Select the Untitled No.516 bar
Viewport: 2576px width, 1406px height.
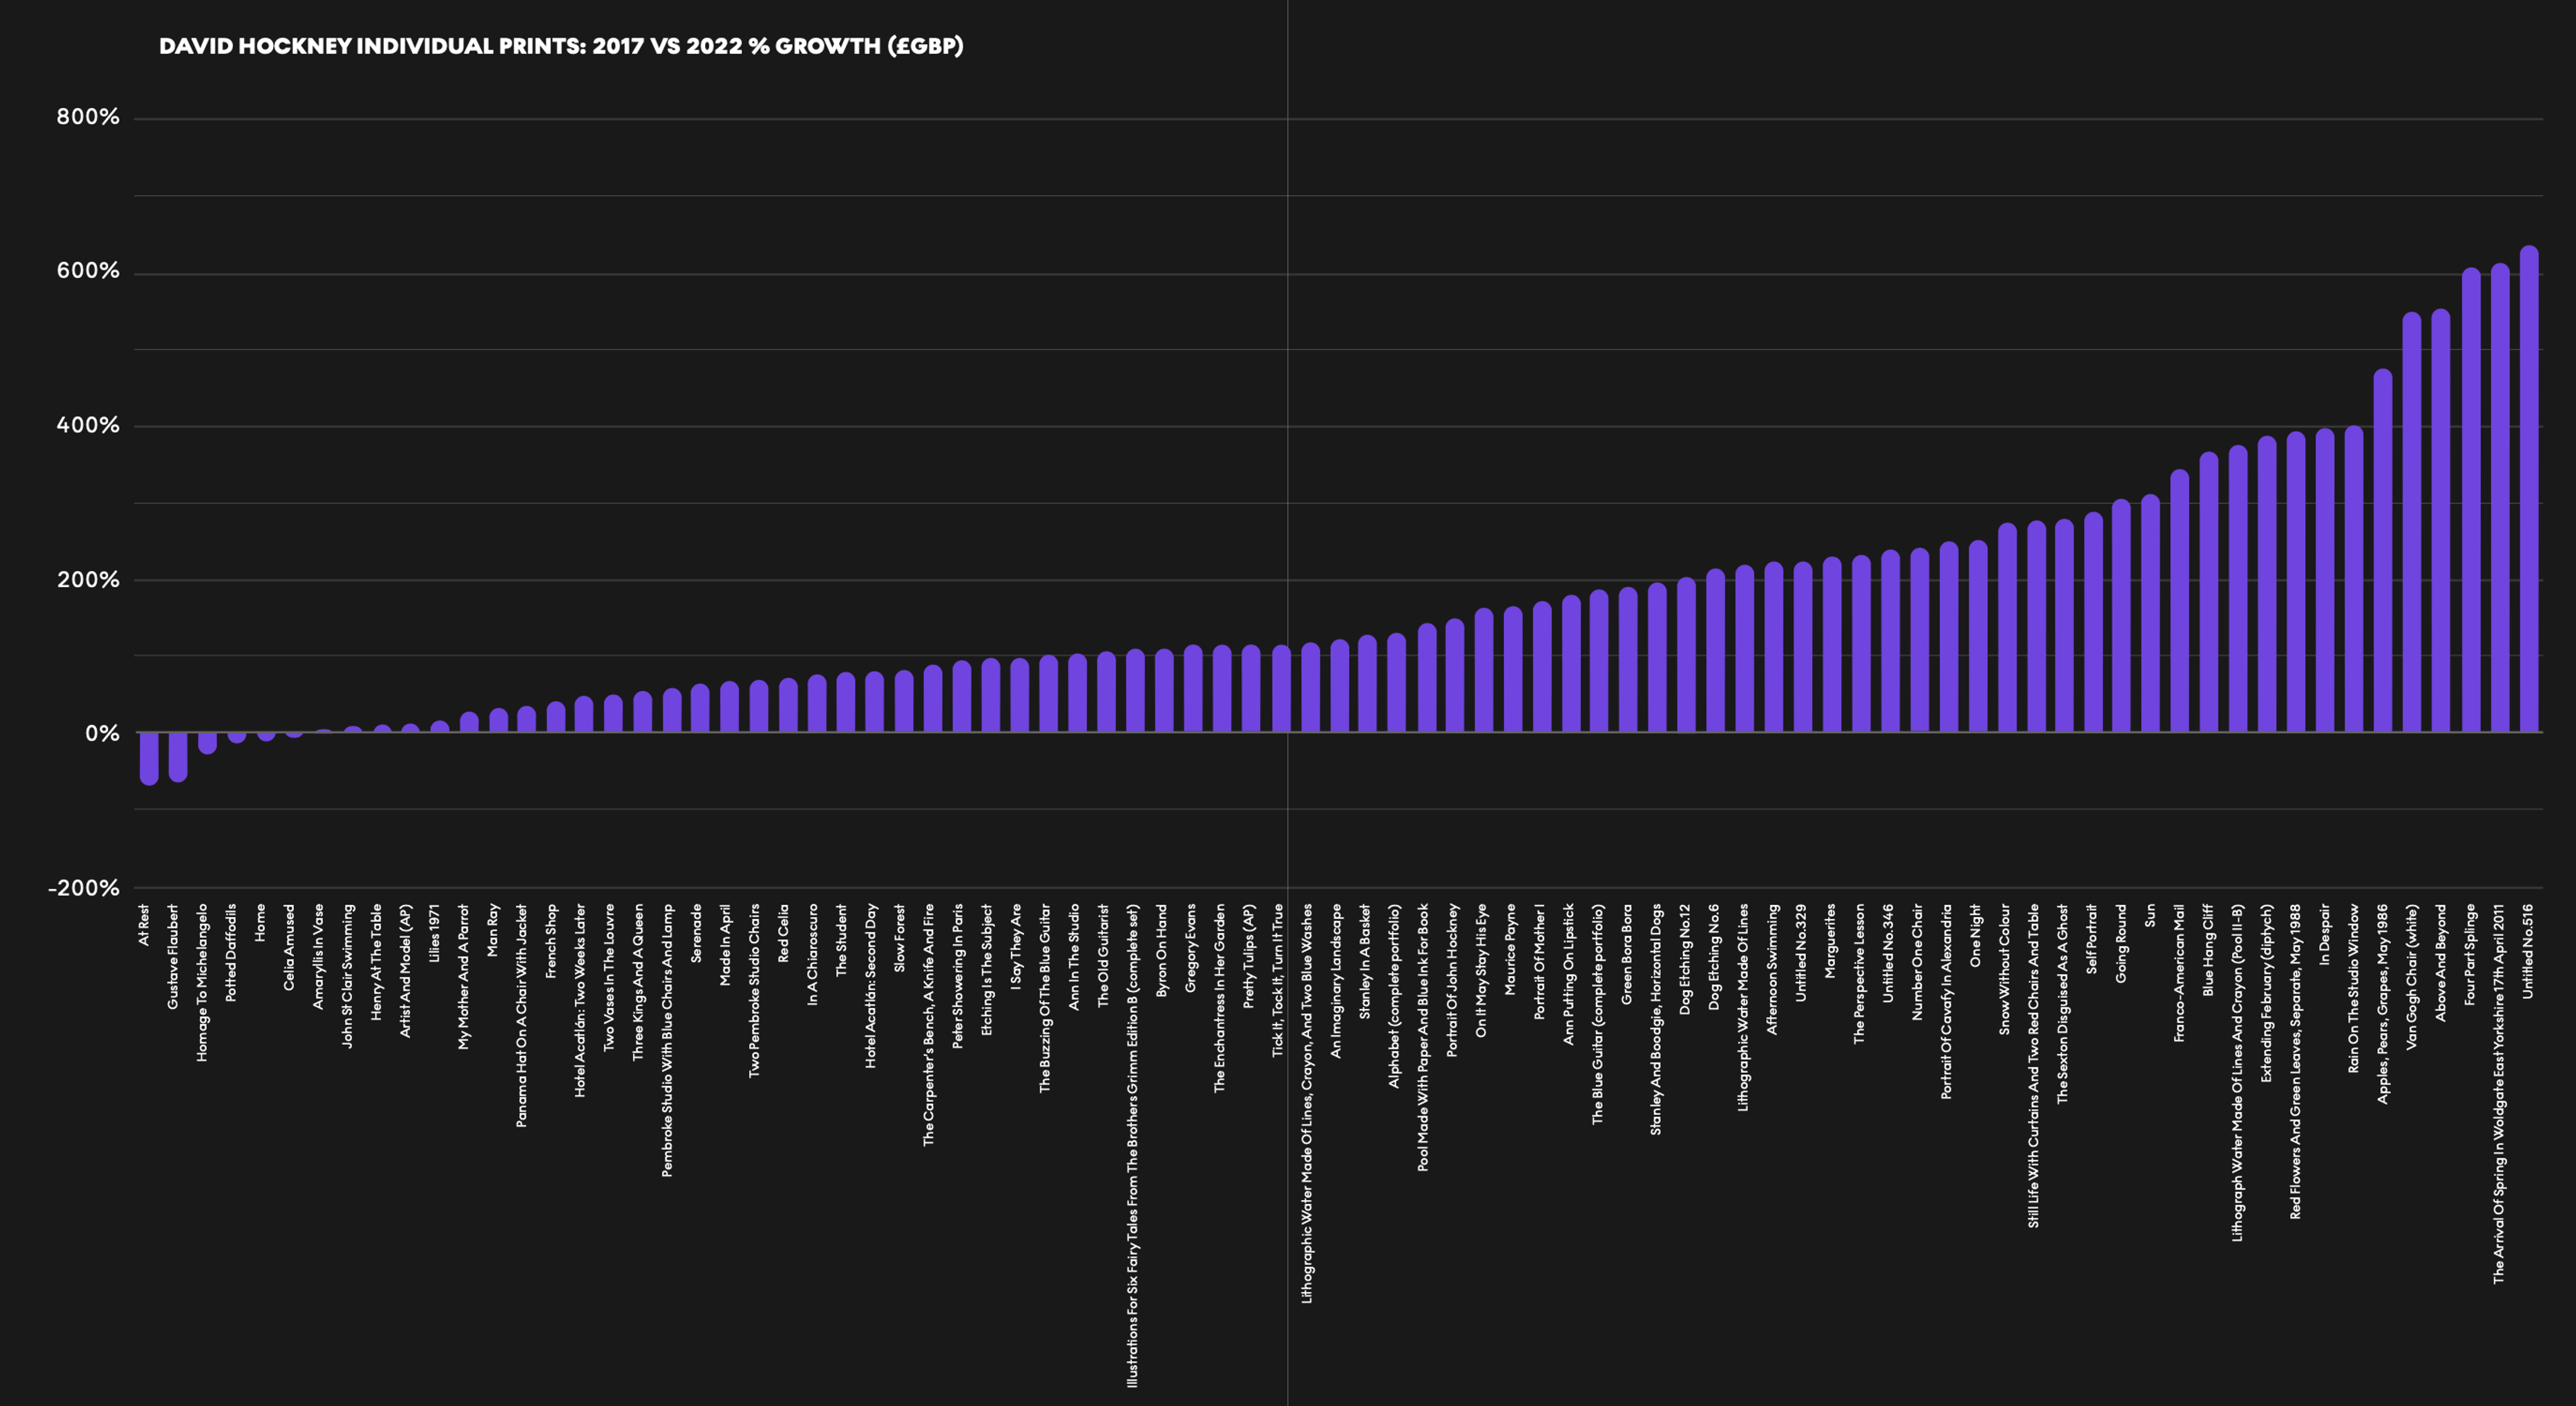2529,489
